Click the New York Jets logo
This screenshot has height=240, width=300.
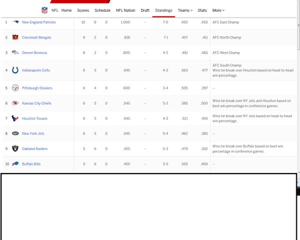coord(15,133)
